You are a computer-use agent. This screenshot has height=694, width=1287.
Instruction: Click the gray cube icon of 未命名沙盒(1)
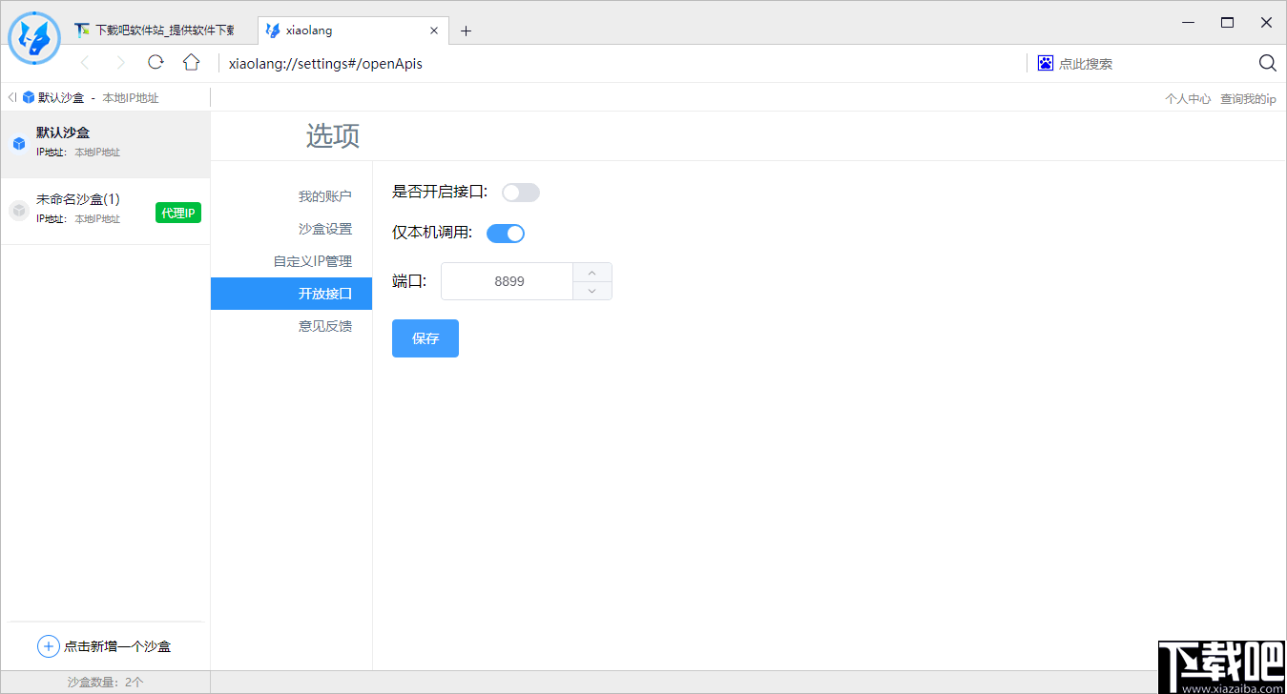click(19, 208)
